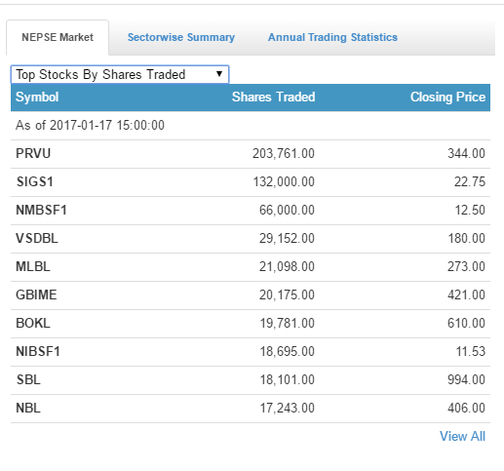Click the 18,695.00 shares traded value
This screenshot has width=504, height=471.
click(x=288, y=351)
